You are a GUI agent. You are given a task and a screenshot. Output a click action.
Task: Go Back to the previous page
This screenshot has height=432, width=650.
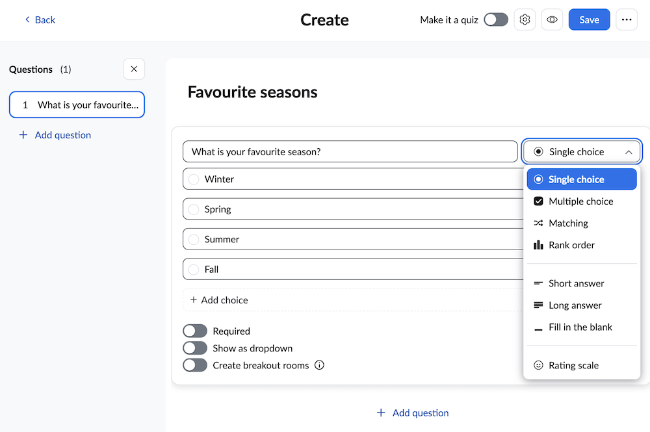(40, 19)
